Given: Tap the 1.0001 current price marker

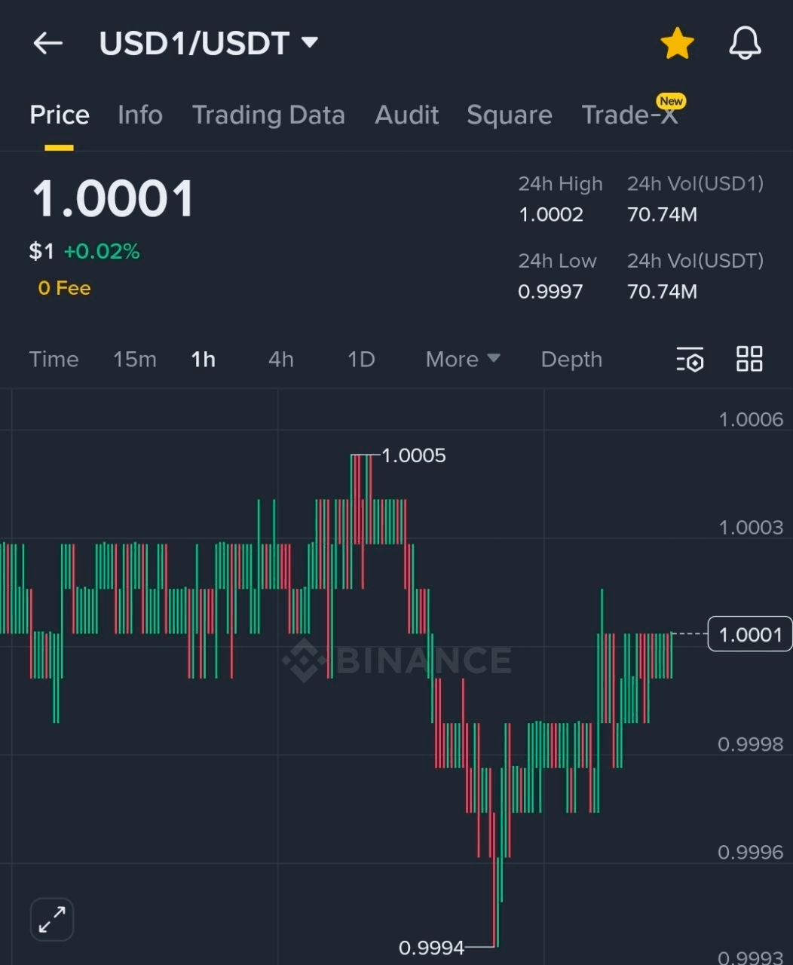Looking at the screenshot, I should (x=749, y=634).
